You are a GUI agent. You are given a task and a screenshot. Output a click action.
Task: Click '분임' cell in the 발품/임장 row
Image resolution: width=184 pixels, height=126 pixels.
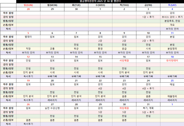pos(172,45)
